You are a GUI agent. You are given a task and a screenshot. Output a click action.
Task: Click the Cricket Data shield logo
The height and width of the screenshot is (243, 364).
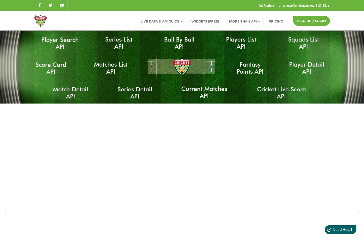tap(40, 21)
